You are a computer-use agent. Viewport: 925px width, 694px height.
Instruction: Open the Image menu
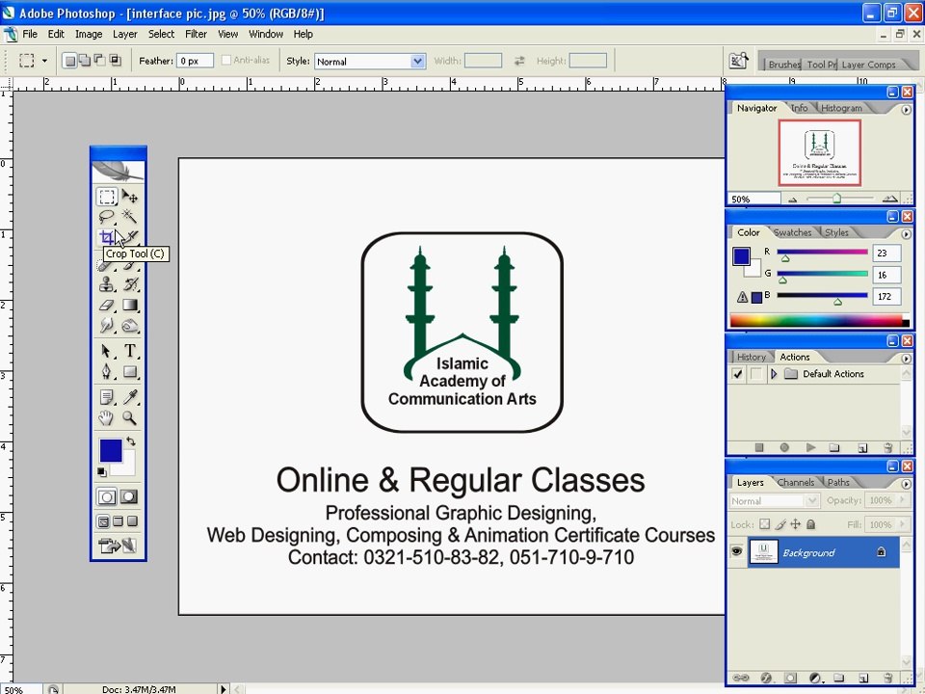(x=89, y=35)
